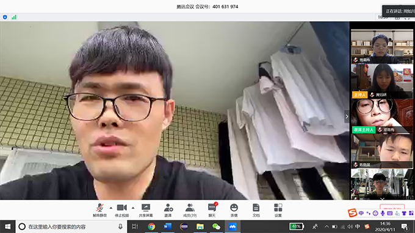Screen dimensions: 415x233
Task: Collapse the participant video sidebar arrow
Action: (347, 116)
